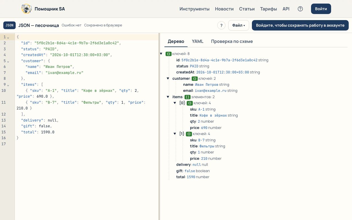Open Тарифы pricing page
Screen dimensions: 352x220
point(268,9)
